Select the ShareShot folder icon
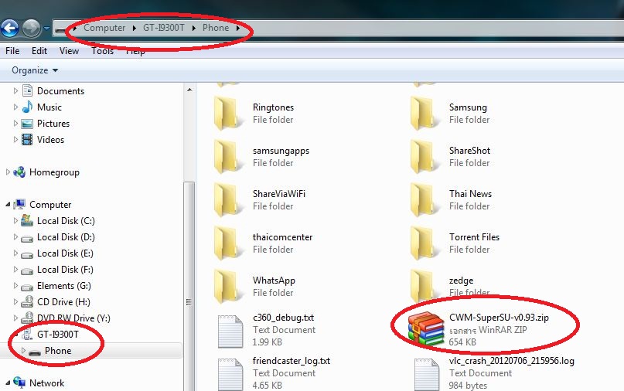Viewport: 624px width, 391px height. [x=423, y=157]
